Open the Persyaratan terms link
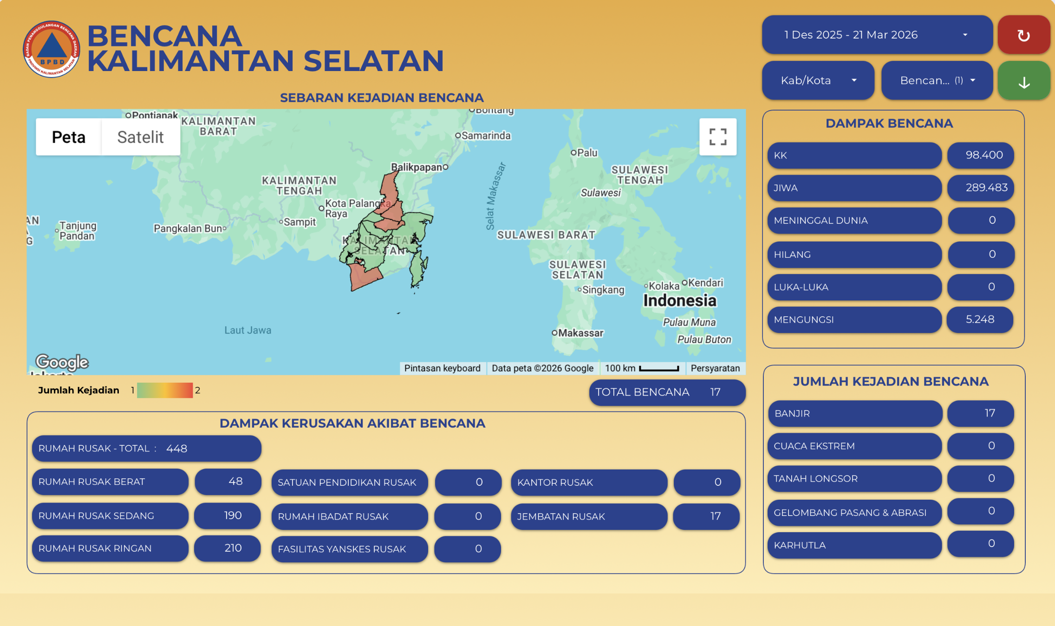 pyautogui.click(x=715, y=368)
